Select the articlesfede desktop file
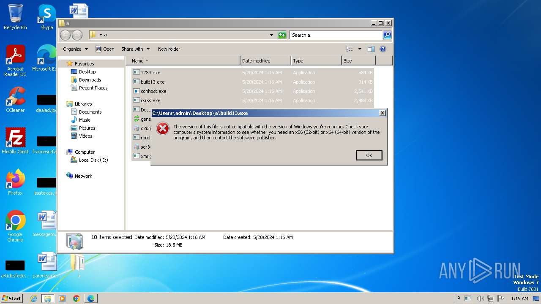The image size is (541, 304). [15, 268]
